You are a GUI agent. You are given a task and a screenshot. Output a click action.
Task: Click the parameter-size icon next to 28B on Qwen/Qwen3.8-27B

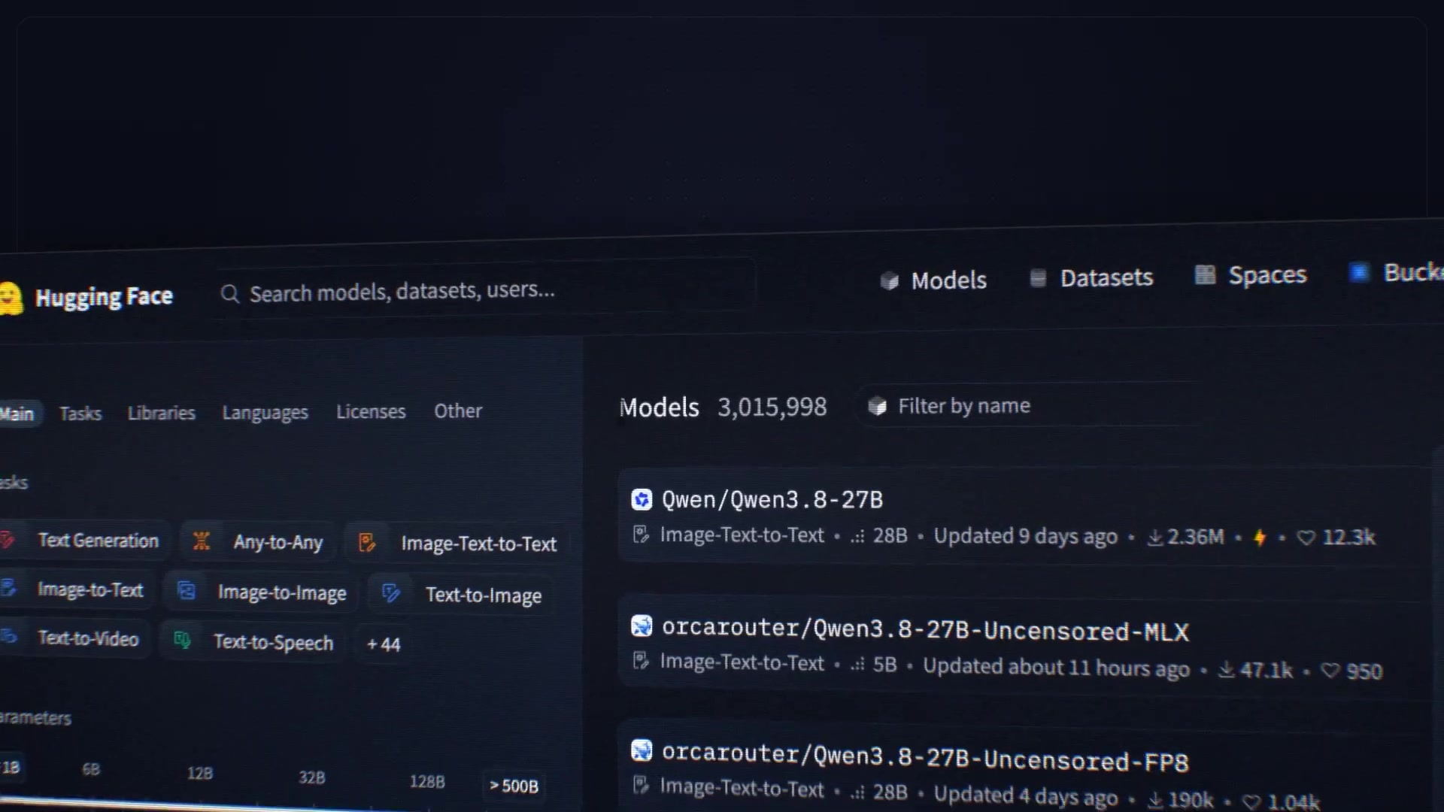(x=857, y=536)
